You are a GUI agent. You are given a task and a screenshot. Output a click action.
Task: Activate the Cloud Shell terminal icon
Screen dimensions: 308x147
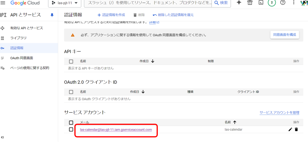click(261, 3)
